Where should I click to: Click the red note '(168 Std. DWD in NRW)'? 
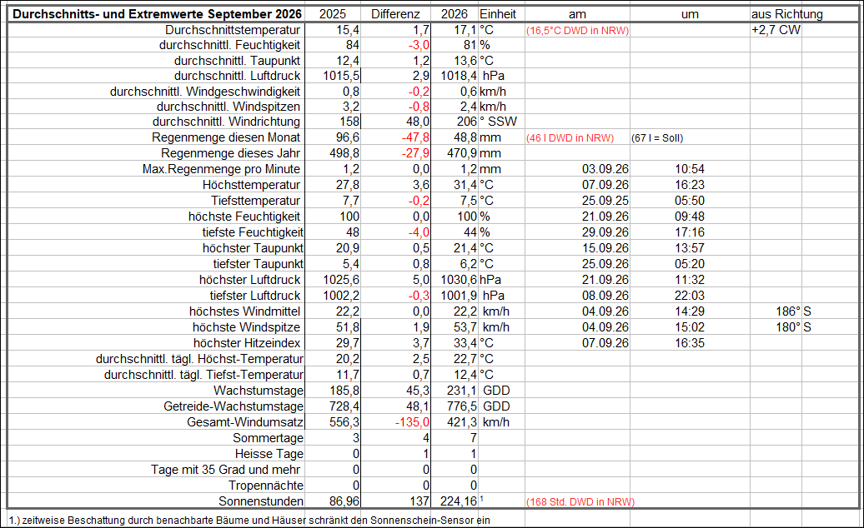click(x=580, y=502)
